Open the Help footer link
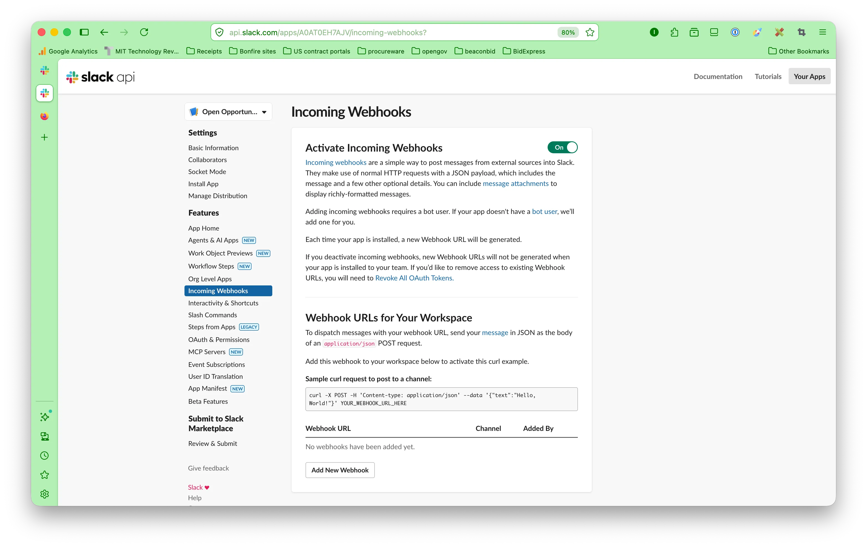Image resolution: width=867 pixels, height=547 pixels. (194, 498)
